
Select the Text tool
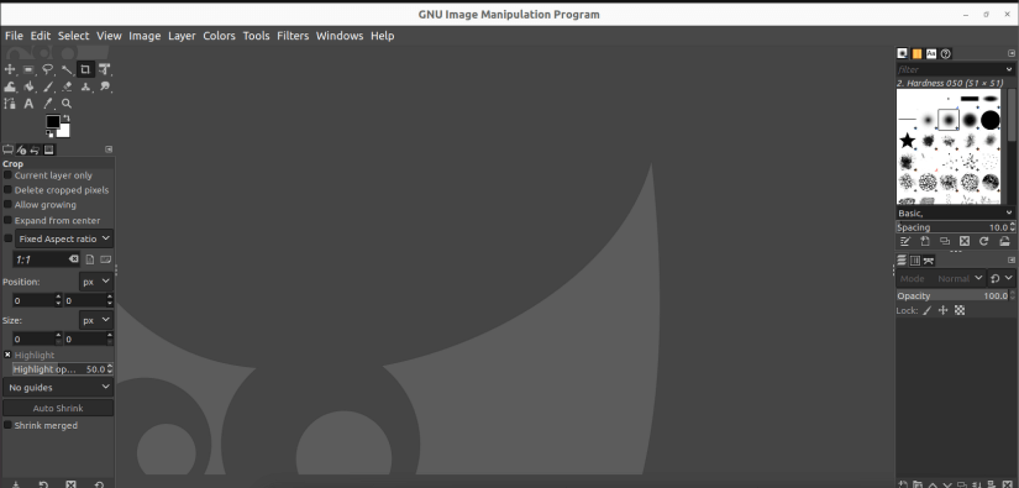click(29, 103)
